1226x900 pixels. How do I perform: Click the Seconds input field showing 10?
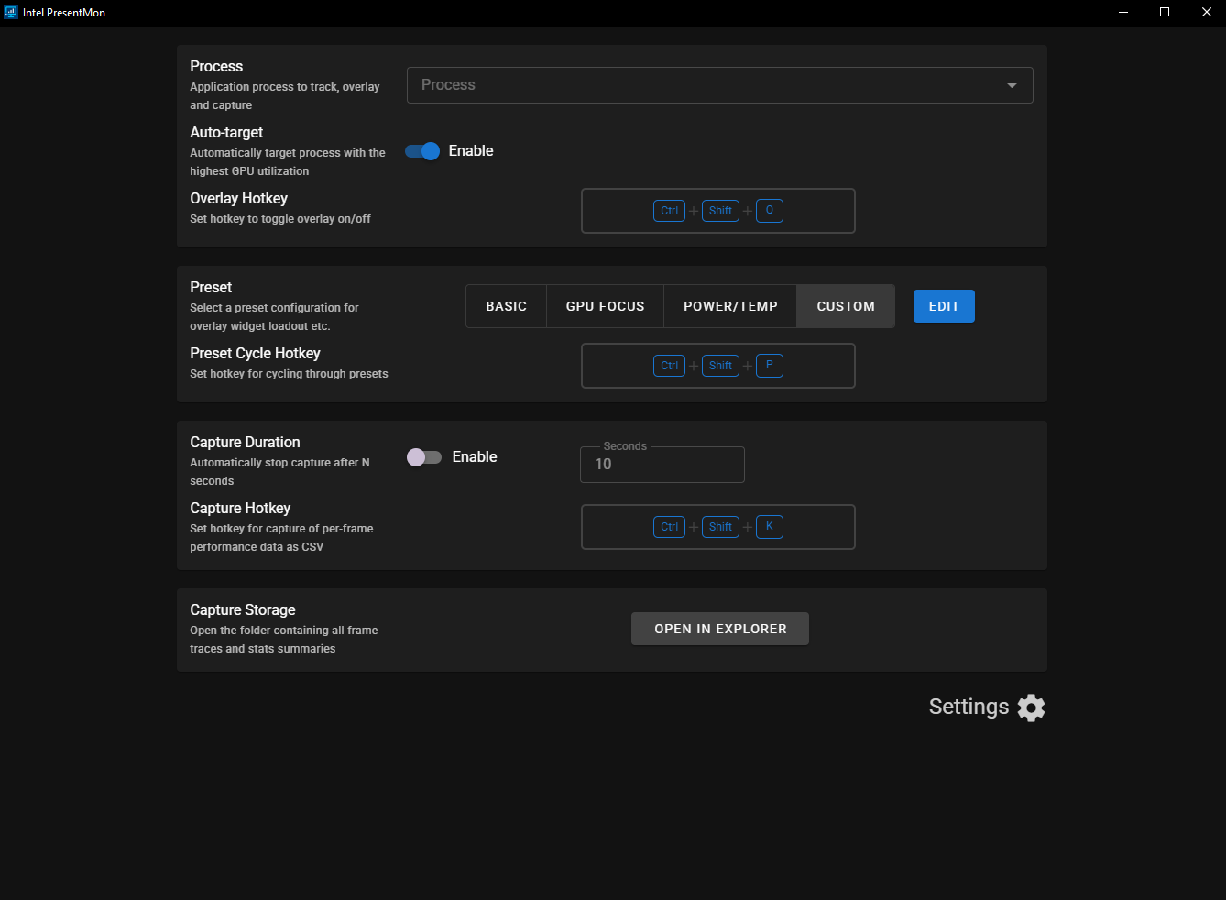pos(662,465)
